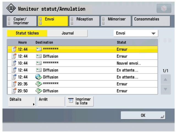This screenshot has height=132, width=176.
Task: Click En attente... in globe Diffusion row
Action: coord(127,77)
